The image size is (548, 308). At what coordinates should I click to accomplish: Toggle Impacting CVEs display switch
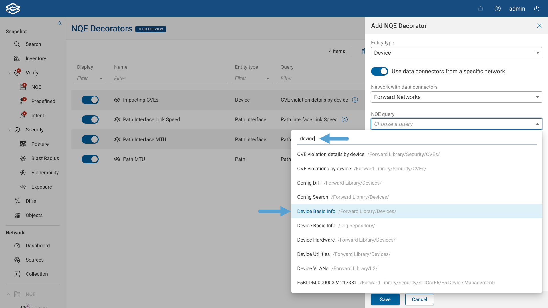click(90, 100)
